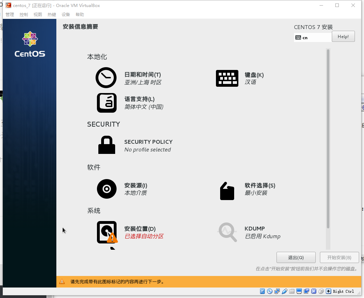
Task: Click the vertical scrollbar of summary list
Action: pos(328,139)
